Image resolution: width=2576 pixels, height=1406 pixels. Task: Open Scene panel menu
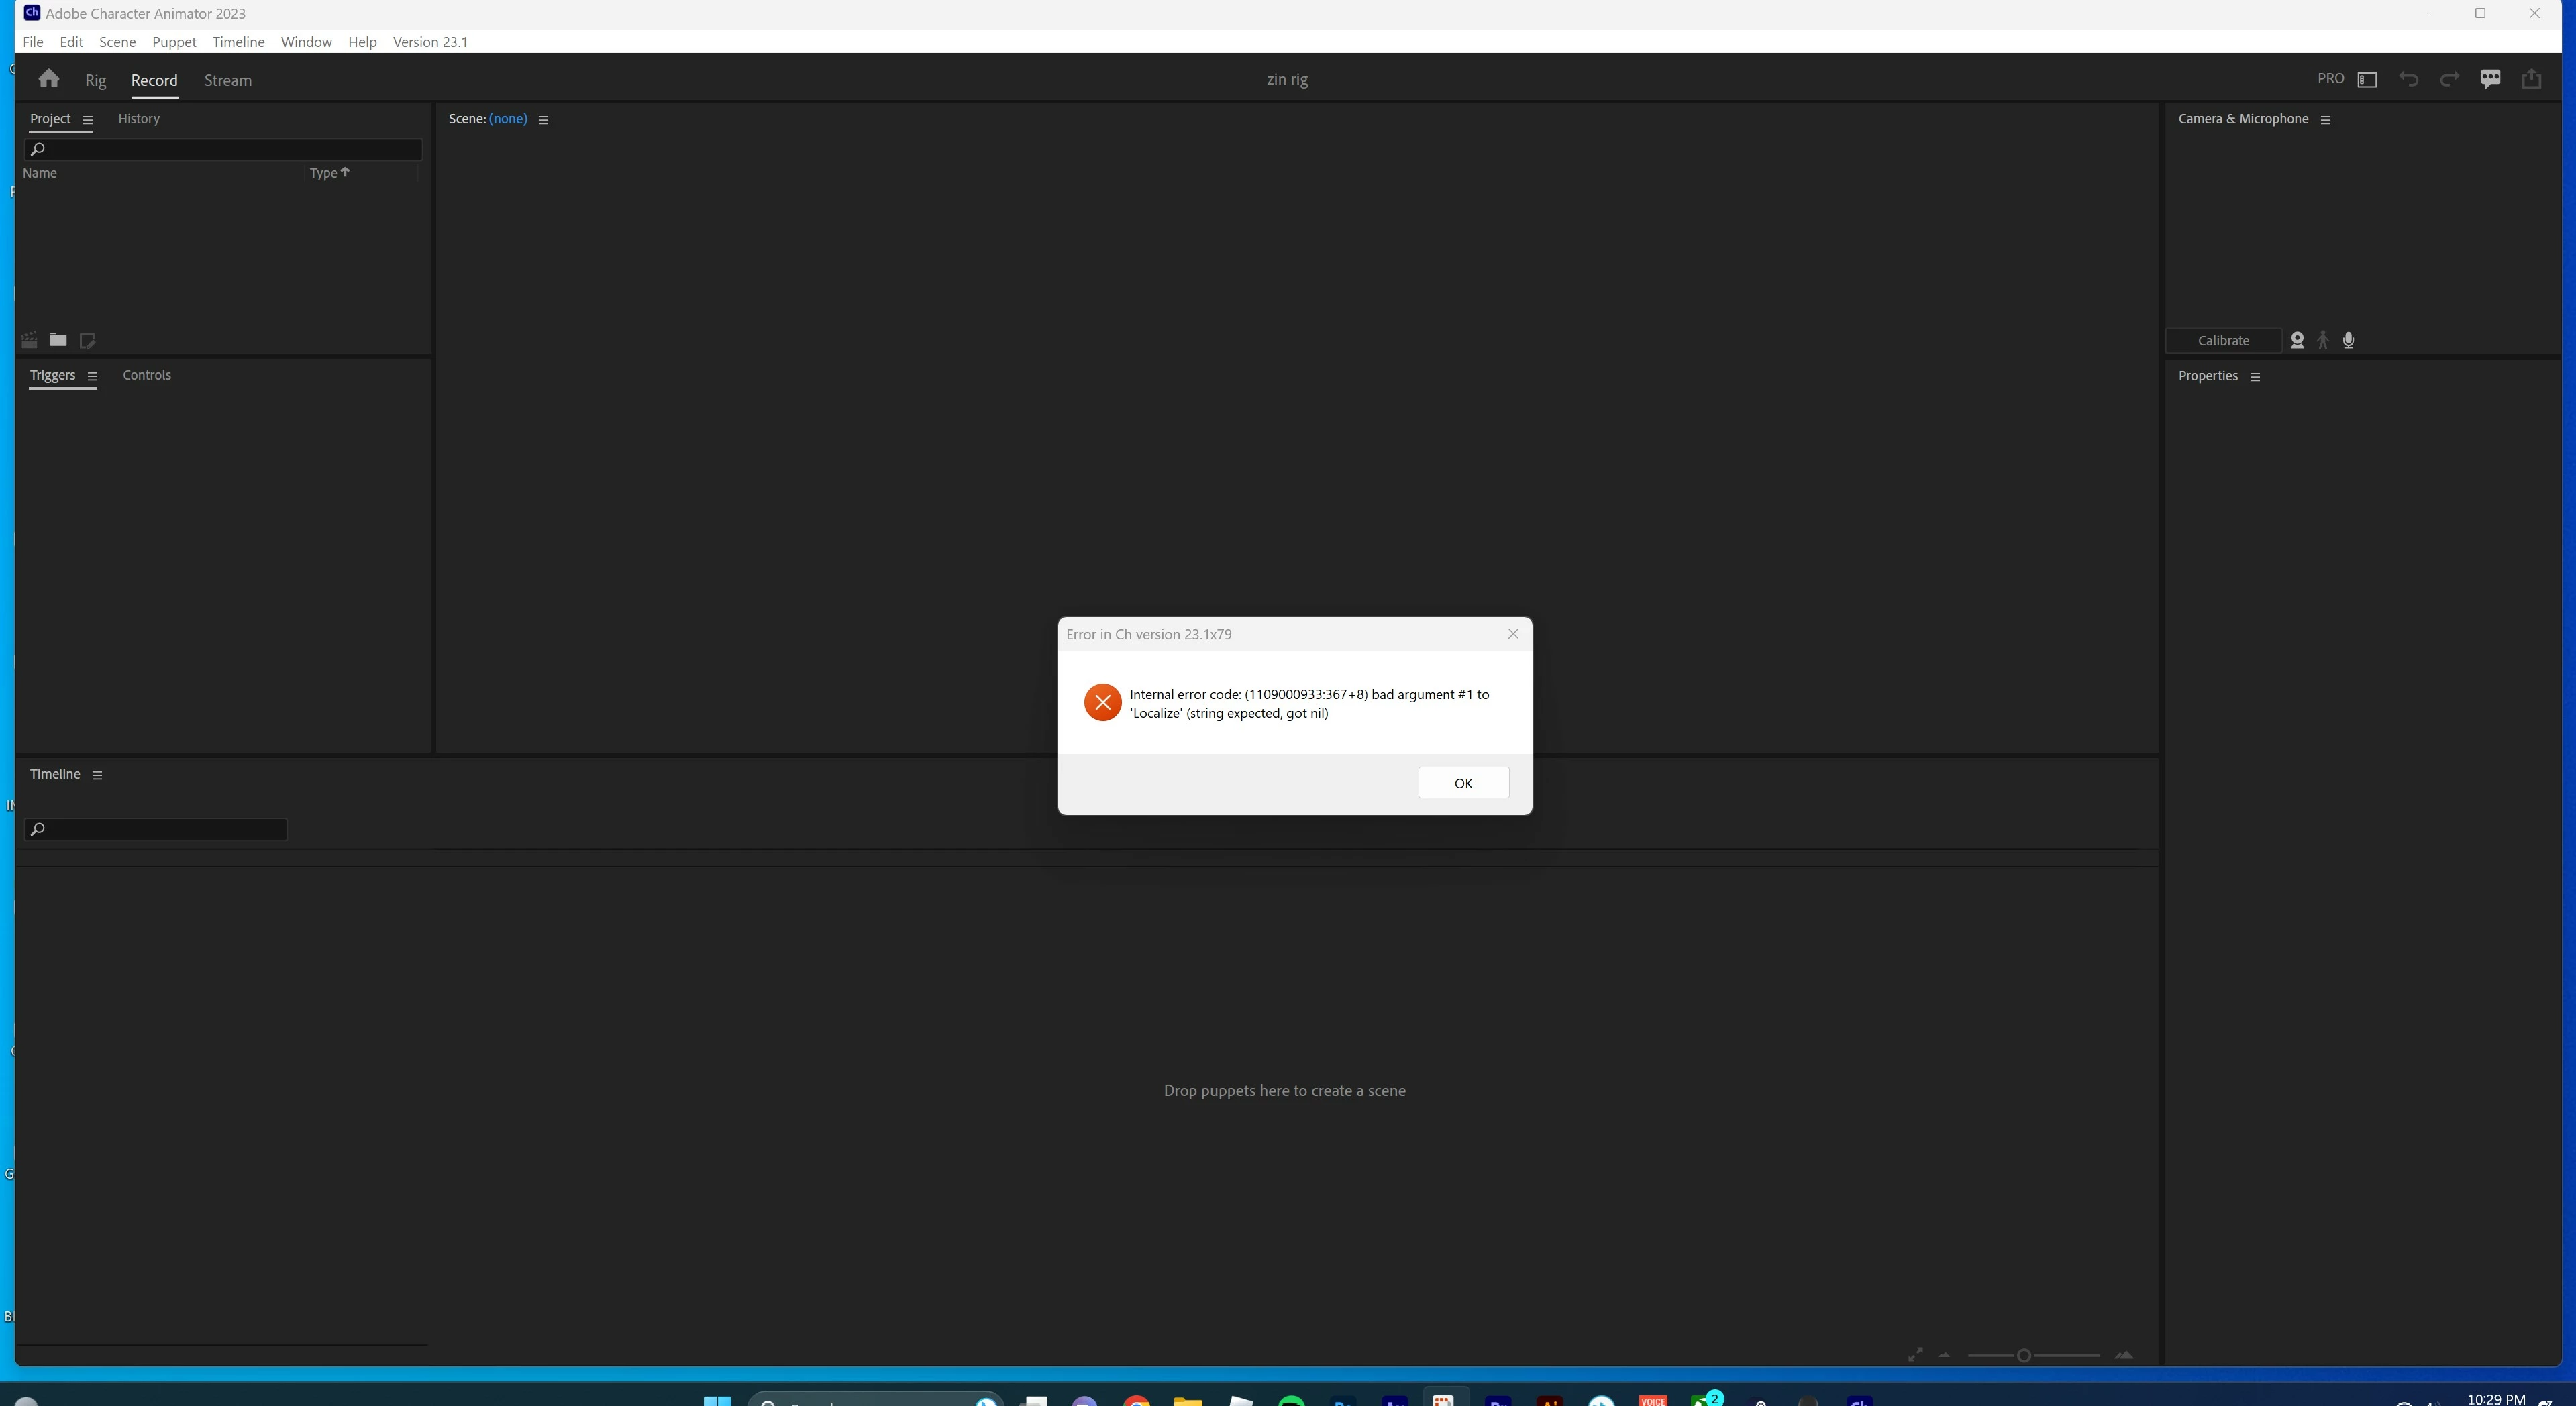[543, 120]
